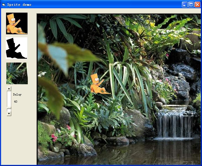Click the Bart sprite thumbnail on black background

point(17,23)
